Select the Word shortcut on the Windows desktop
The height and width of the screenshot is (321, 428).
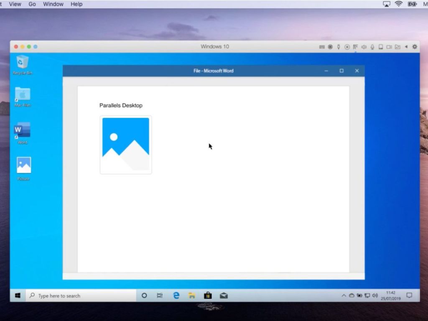pos(23,133)
